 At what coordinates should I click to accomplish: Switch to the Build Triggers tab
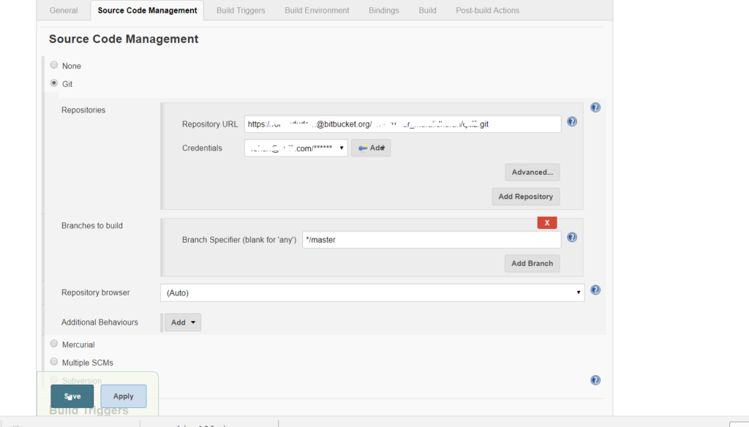240,10
